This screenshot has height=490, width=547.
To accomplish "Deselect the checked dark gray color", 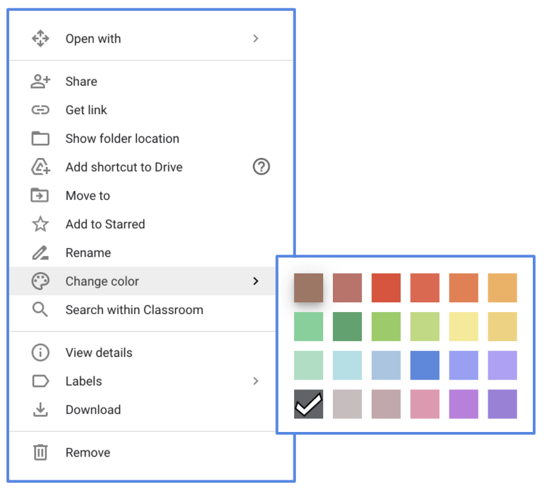I will click(x=308, y=404).
